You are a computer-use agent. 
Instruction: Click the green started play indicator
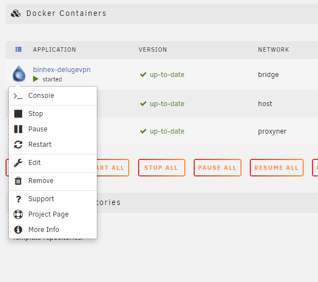tap(36, 79)
